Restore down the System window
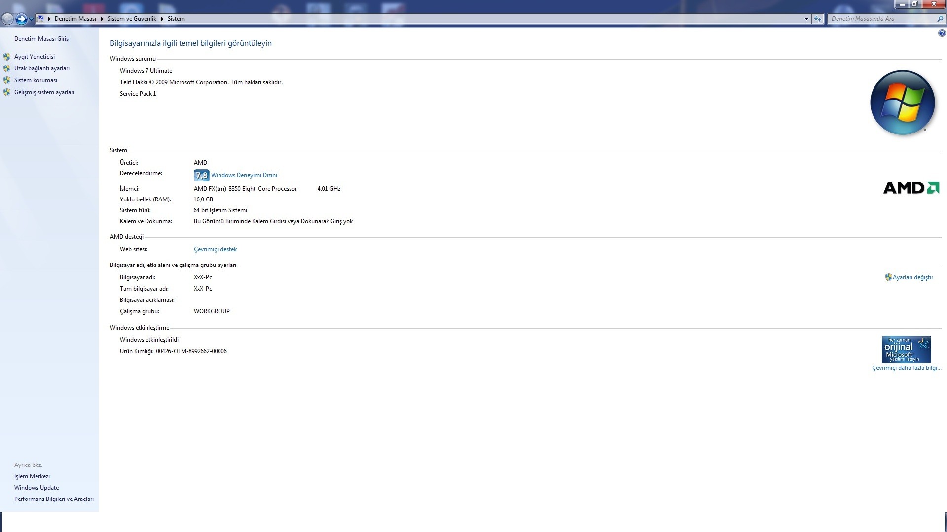Screen dimensions: 947x532 tap(914, 4)
